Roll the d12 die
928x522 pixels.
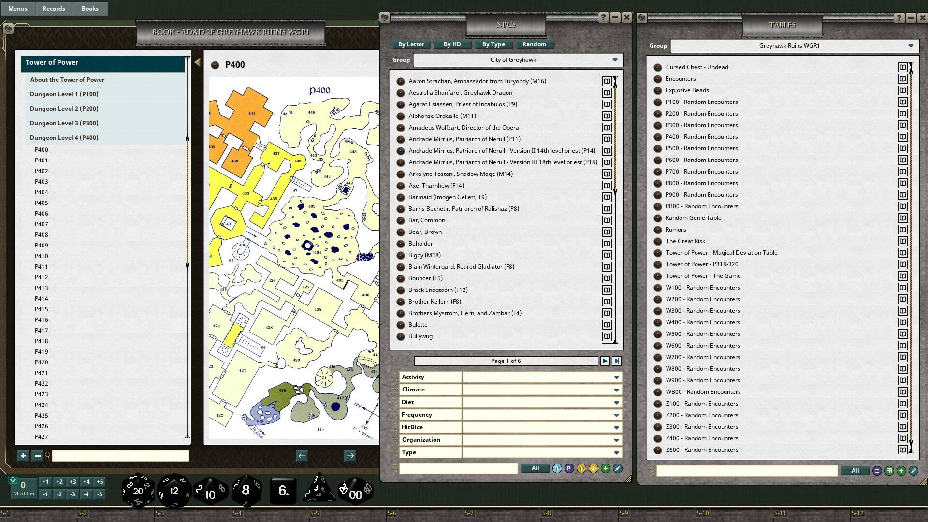tap(174, 490)
